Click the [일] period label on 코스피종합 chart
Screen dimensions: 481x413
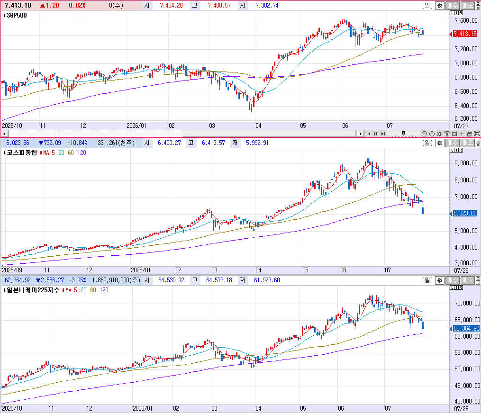[427, 143]
